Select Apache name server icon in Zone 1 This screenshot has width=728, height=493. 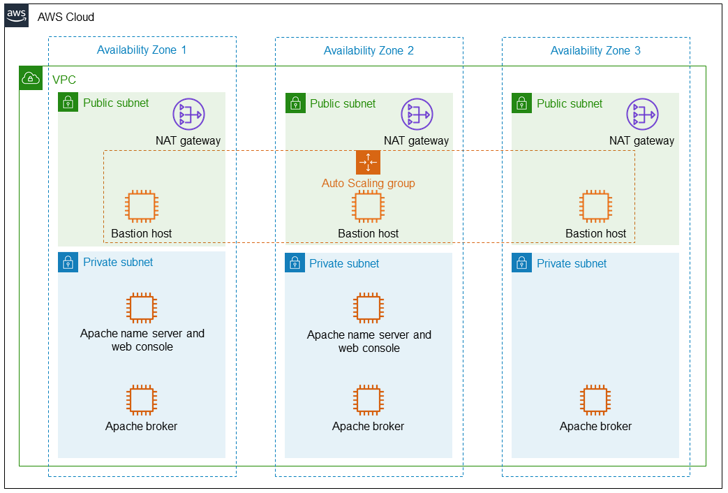click(142, 308)
